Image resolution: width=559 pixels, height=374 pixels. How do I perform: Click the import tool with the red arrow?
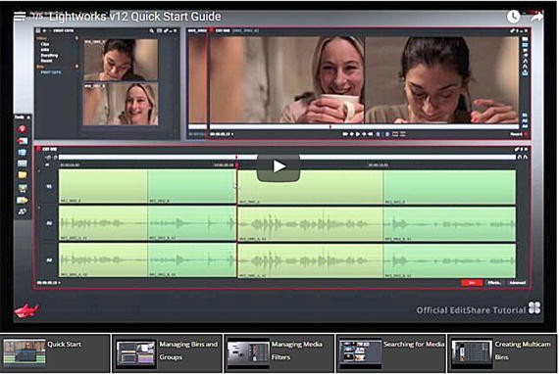[23, 141]
